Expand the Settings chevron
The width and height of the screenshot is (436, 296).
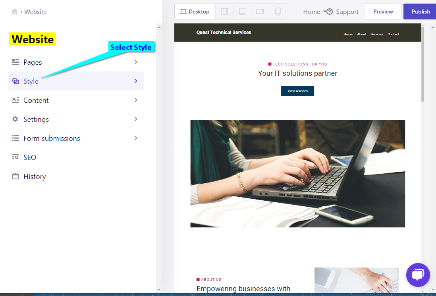(x=136, y=119)
